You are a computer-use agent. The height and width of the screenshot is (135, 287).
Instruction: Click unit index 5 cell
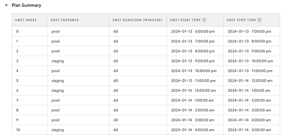pyautogui.click(x=17, y=81)
